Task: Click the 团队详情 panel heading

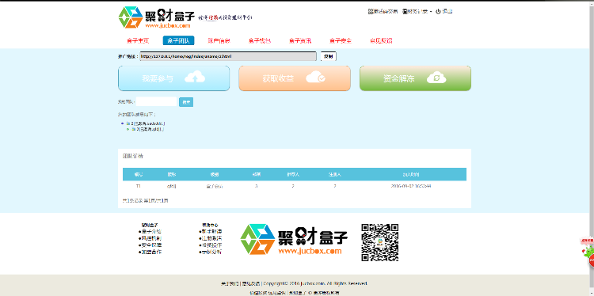Action: pos(133,156)
